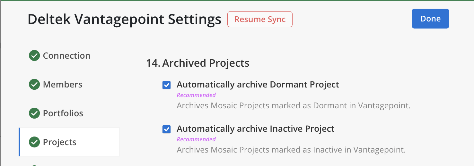
Task: Click green checkmark icon beside Members
Action: click(x=34, y=85)
